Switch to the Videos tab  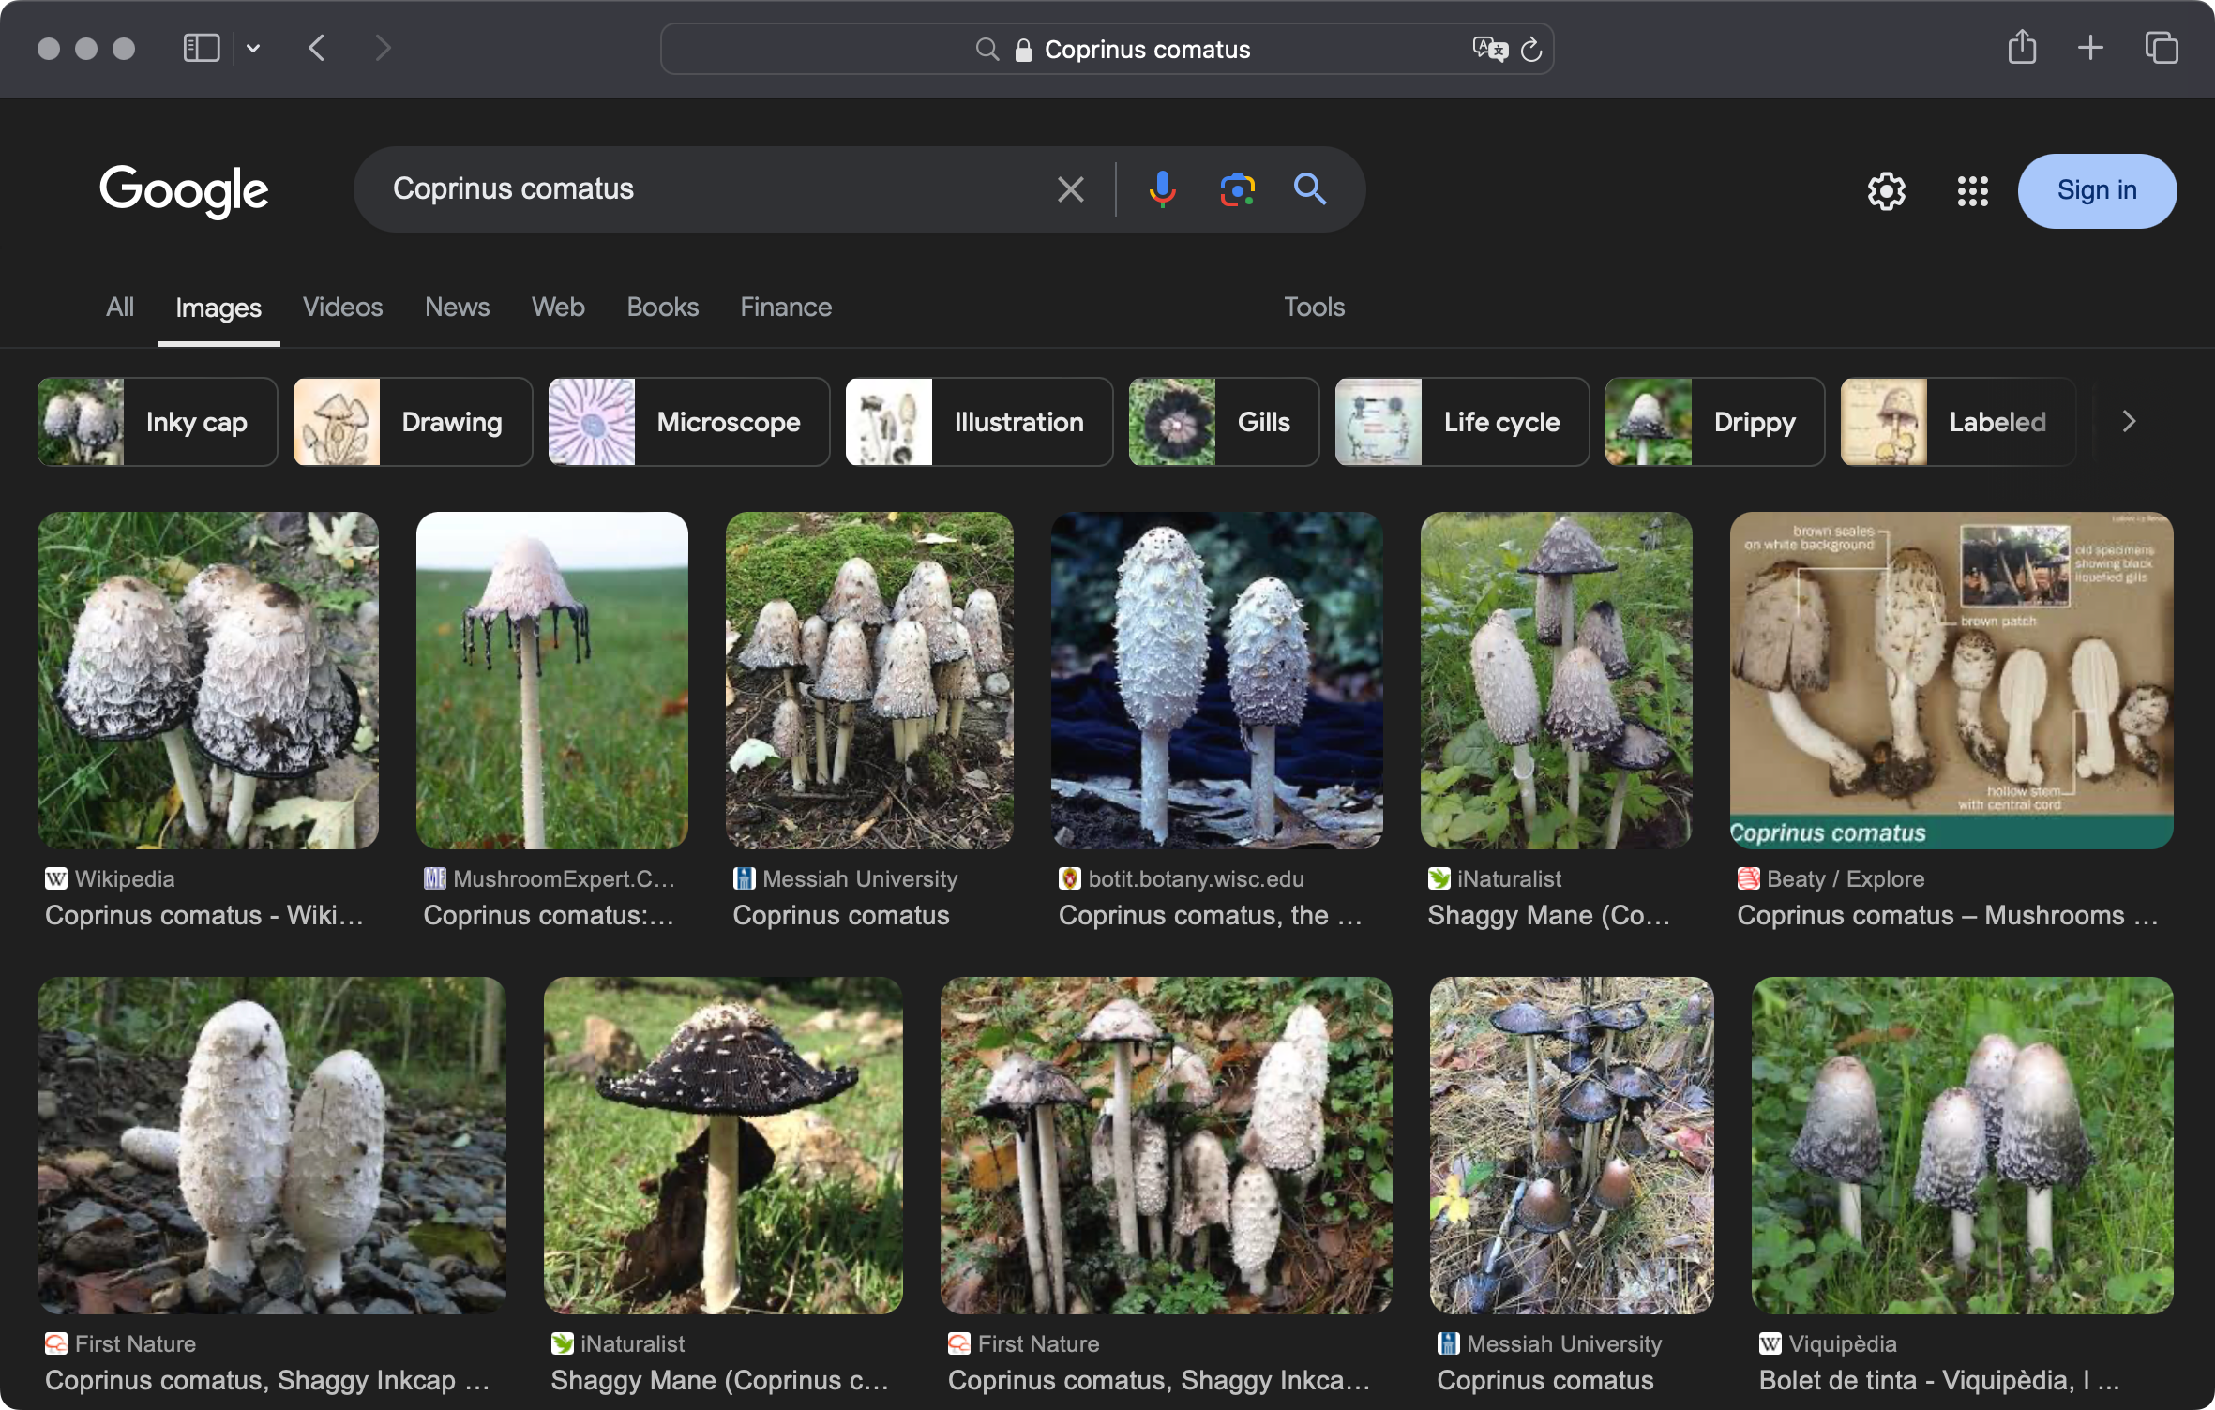(x=342, y=307)
